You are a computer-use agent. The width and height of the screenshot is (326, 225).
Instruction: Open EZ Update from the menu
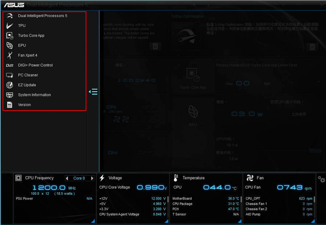click(27, 85)
